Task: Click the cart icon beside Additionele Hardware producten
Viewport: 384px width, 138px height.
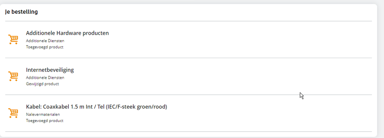Action: click(x=13, y=39)
